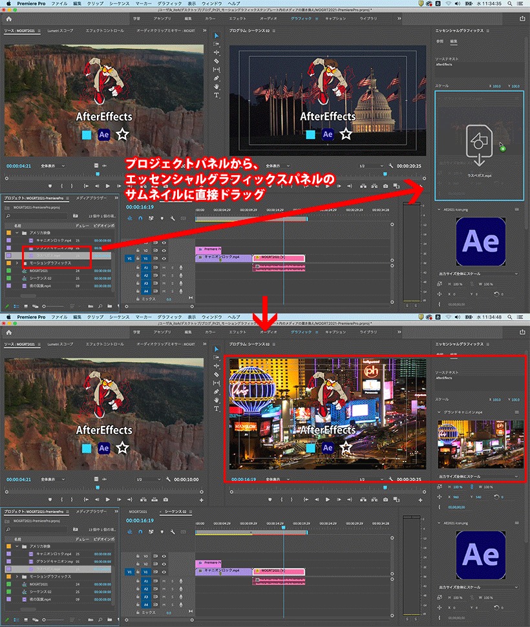The width and height of the screenshot is (530, 627).
Task: Open メディアブラウザー tab in upper screenshot
Action: (x=91, y=198)
